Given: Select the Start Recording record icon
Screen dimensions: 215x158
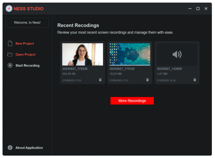Looking at the screenshot, I should coord(10,65).
